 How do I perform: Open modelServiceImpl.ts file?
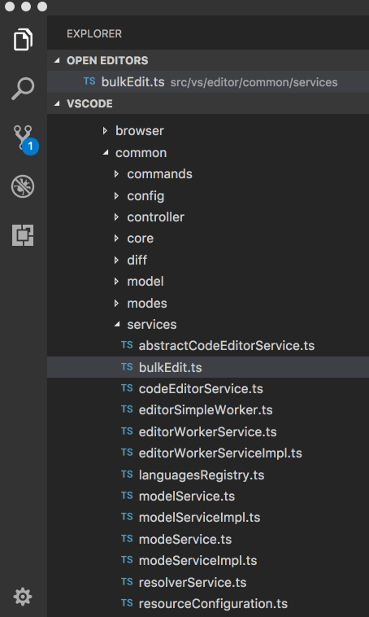pyautogui.click(x=199, y=518)
